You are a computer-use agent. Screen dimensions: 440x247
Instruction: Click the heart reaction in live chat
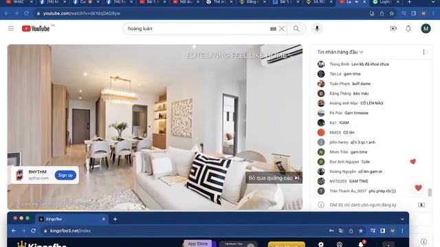418,188
